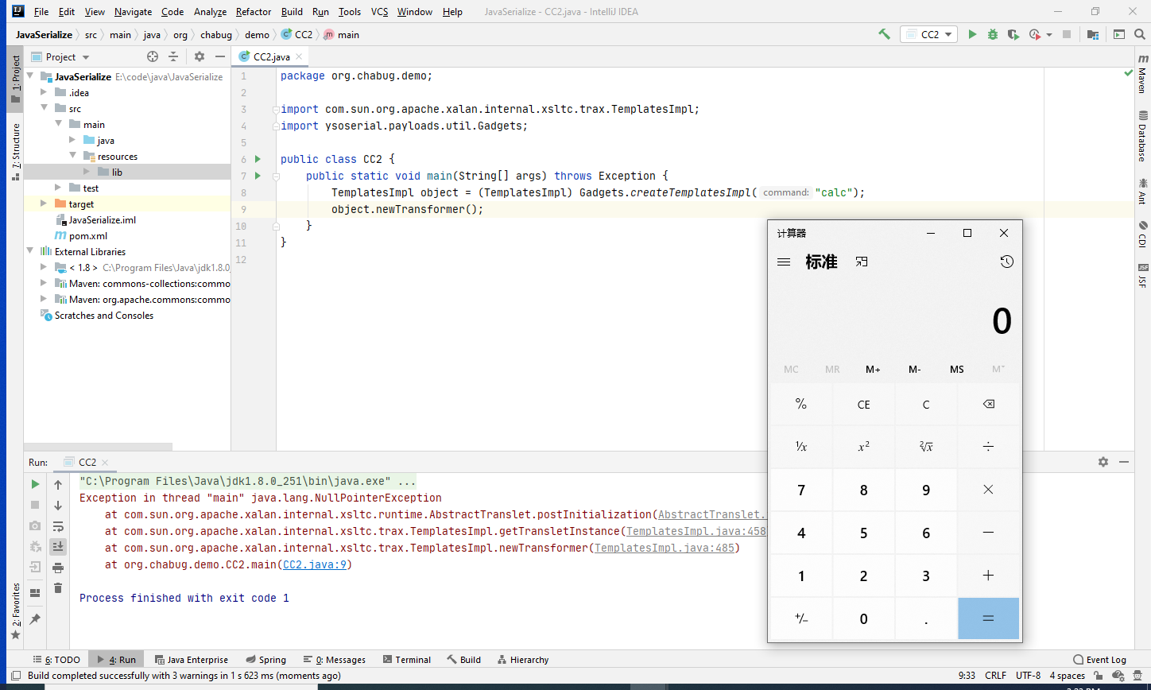Open the Refactor menu

click(x=254, y=12)
